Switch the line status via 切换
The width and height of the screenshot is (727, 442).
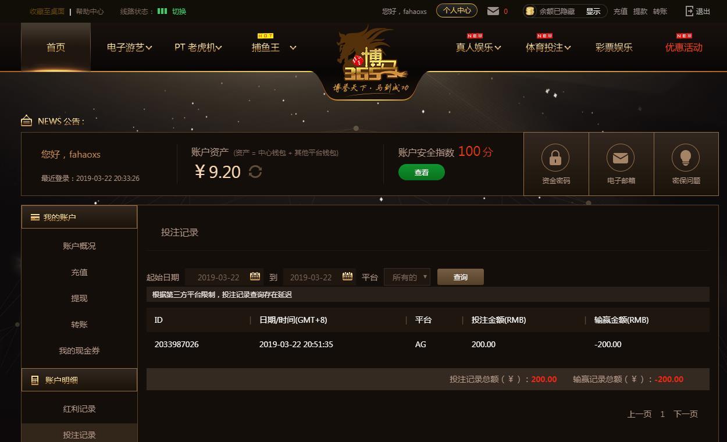[179, 11]
